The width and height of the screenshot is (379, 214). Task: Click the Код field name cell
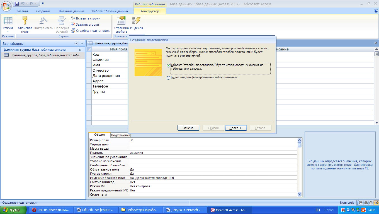[110, 55]
